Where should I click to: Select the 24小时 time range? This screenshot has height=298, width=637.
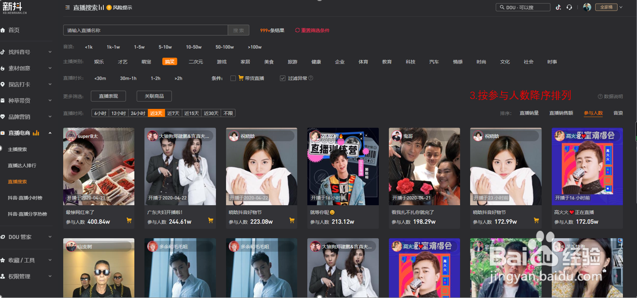pos(138,113)
